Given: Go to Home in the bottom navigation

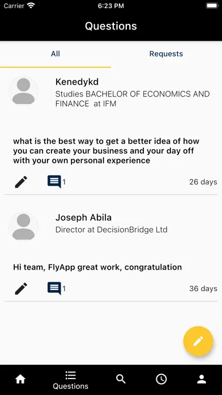Looking at the screenshot, I should pos(20,379).
